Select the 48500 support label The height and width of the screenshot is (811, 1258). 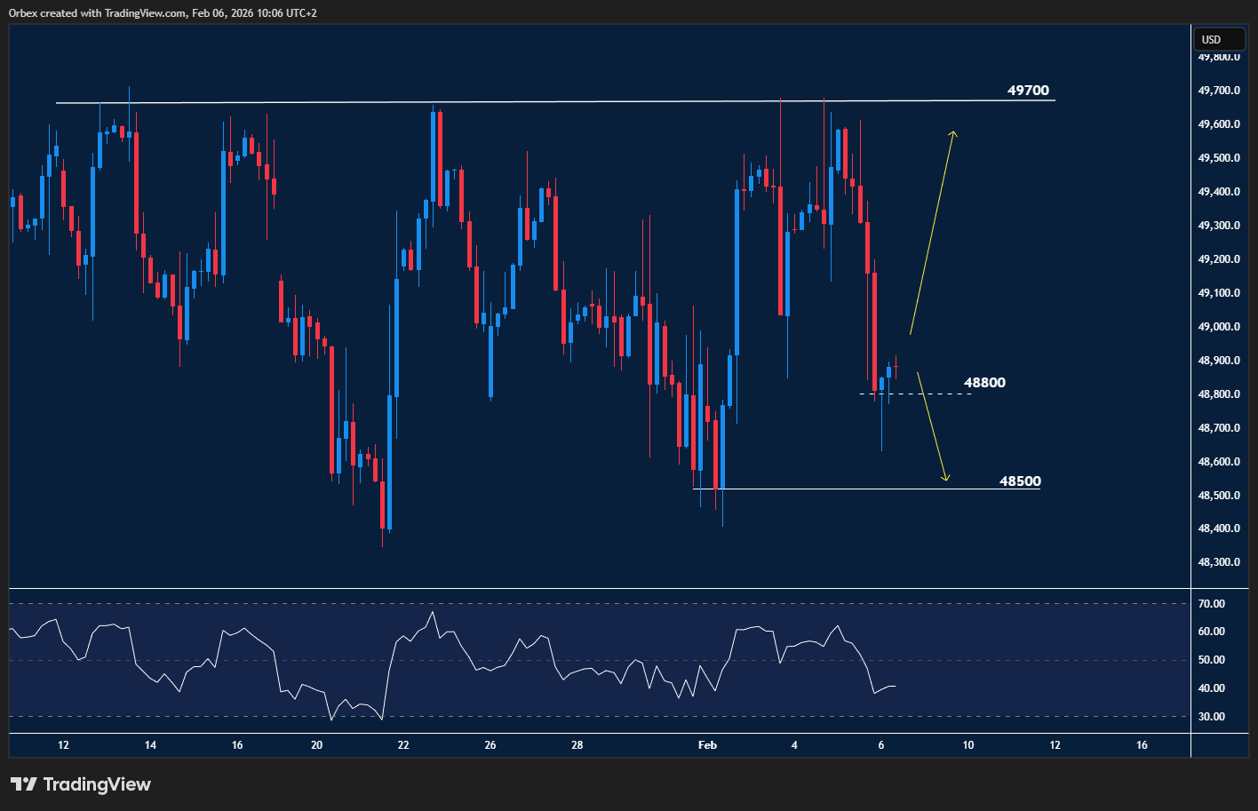pyautogui.click(x=1020, y=481)
